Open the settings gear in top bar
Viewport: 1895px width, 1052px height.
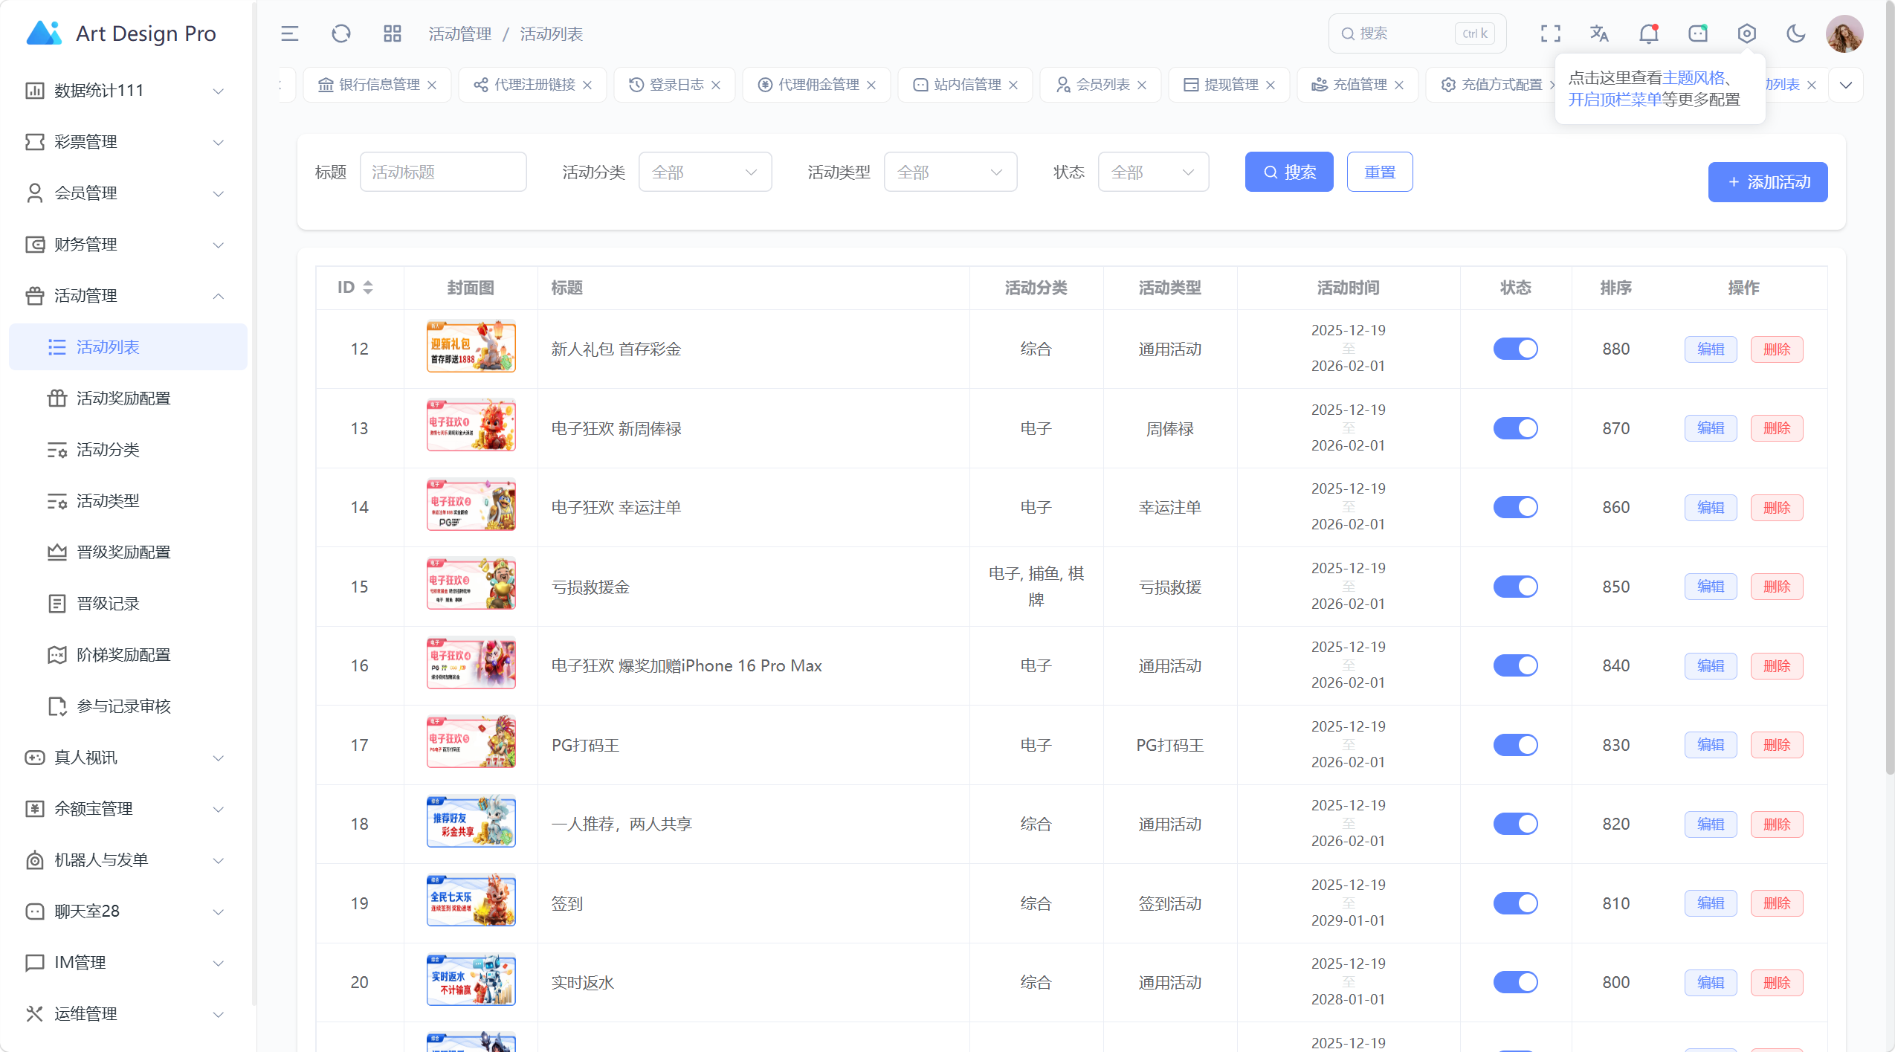[x=1747, y=33]
